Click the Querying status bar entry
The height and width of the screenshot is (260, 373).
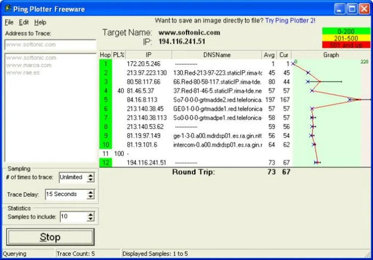tap(15, 254)
